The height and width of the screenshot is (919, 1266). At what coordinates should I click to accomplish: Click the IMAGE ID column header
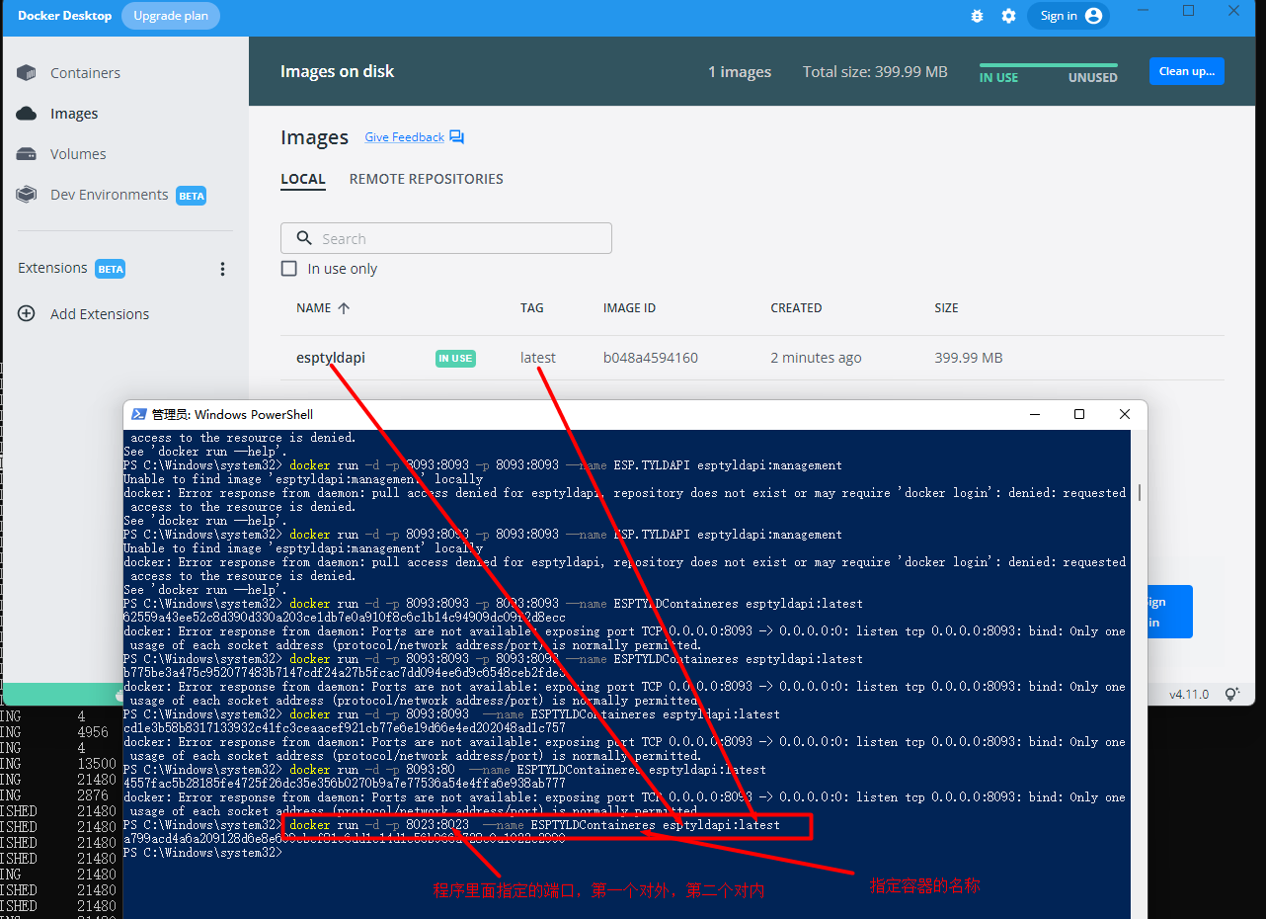(629, 308)
